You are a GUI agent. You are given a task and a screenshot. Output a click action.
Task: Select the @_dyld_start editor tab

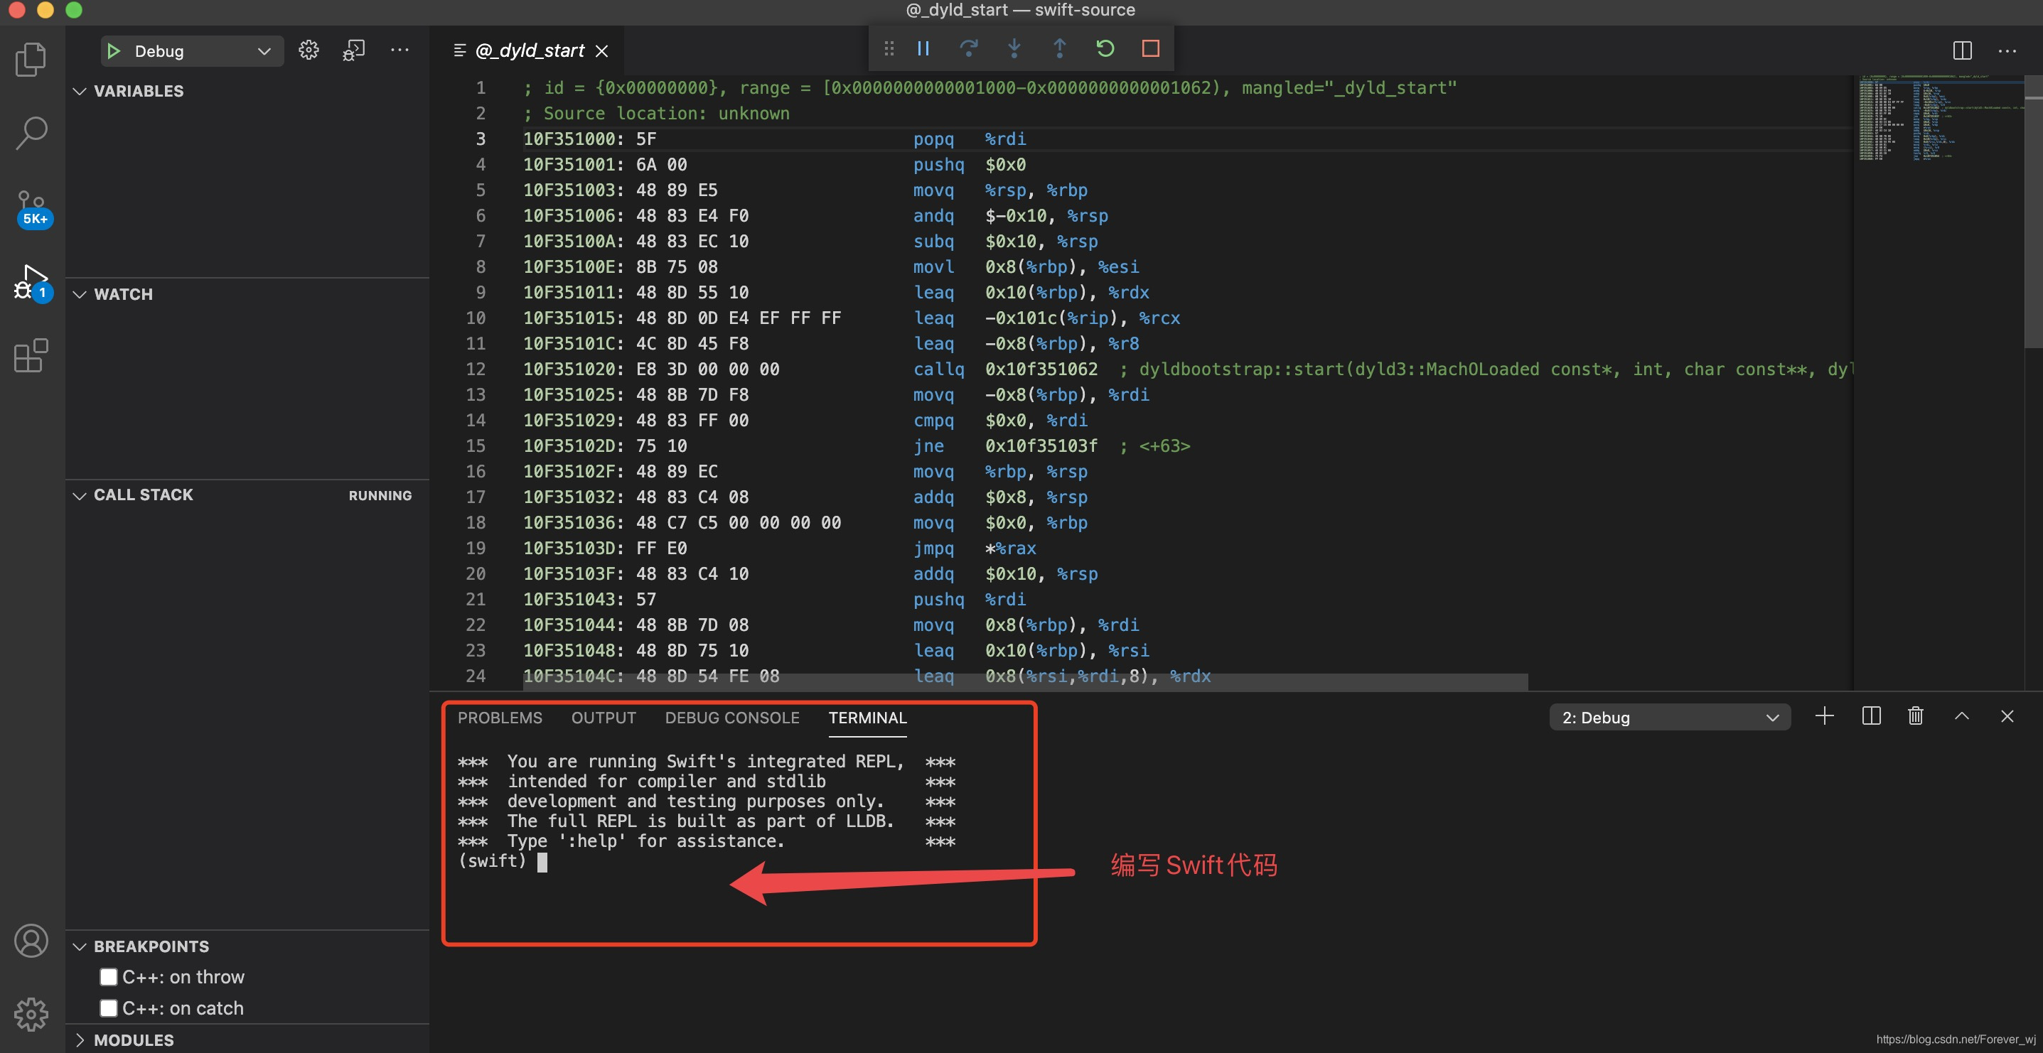[529, 50]
